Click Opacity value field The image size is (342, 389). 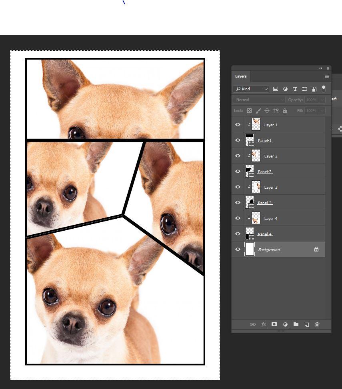point(312,100)
